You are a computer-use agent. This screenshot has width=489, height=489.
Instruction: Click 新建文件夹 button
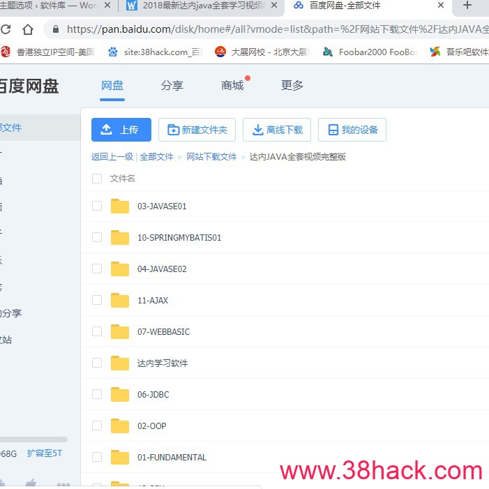[197, 130]
